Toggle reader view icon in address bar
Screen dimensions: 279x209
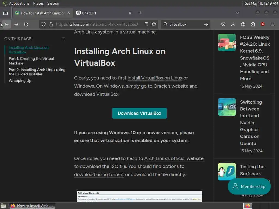[x=146, y=24]
